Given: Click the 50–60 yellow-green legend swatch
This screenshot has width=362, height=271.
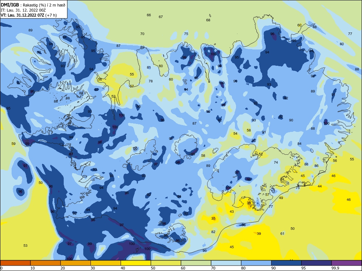Looking at the screenshot, I should click(166, 263).
